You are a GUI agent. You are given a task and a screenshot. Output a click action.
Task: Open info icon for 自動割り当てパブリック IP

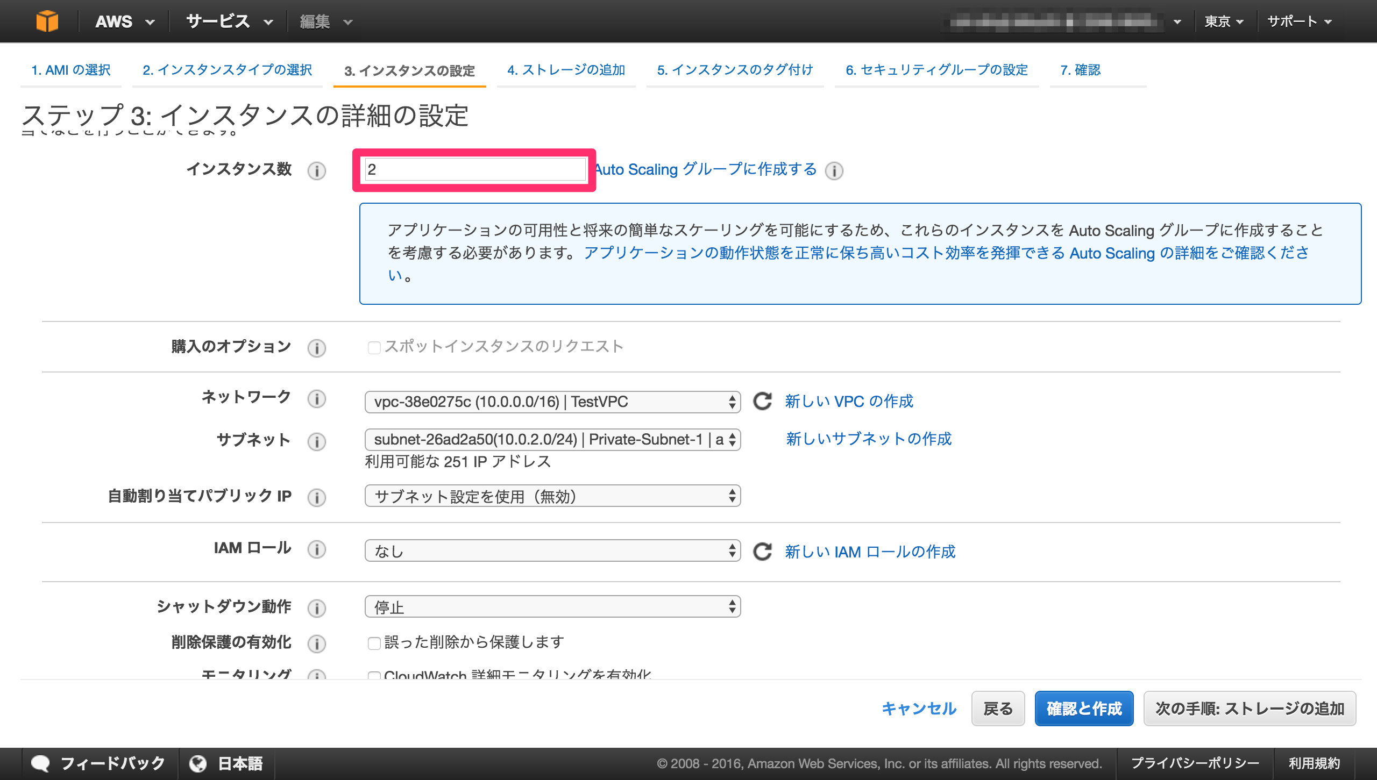click(317, 497)
